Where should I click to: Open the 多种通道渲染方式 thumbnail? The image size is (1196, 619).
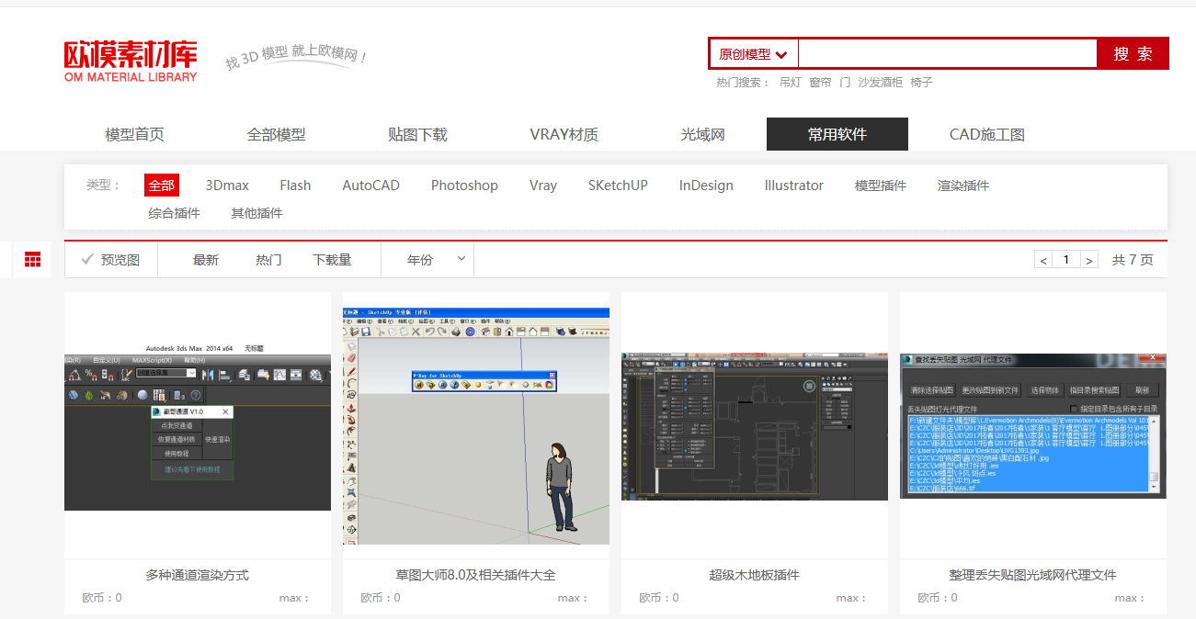coord(198,425)
